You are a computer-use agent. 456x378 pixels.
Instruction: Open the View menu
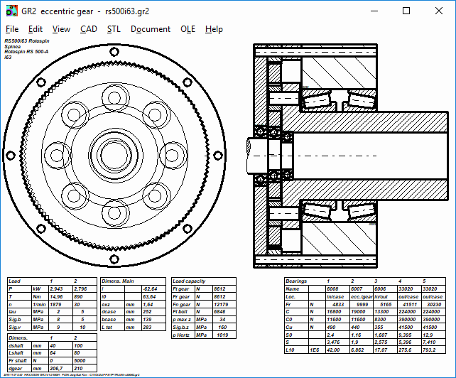click(61, 29)
